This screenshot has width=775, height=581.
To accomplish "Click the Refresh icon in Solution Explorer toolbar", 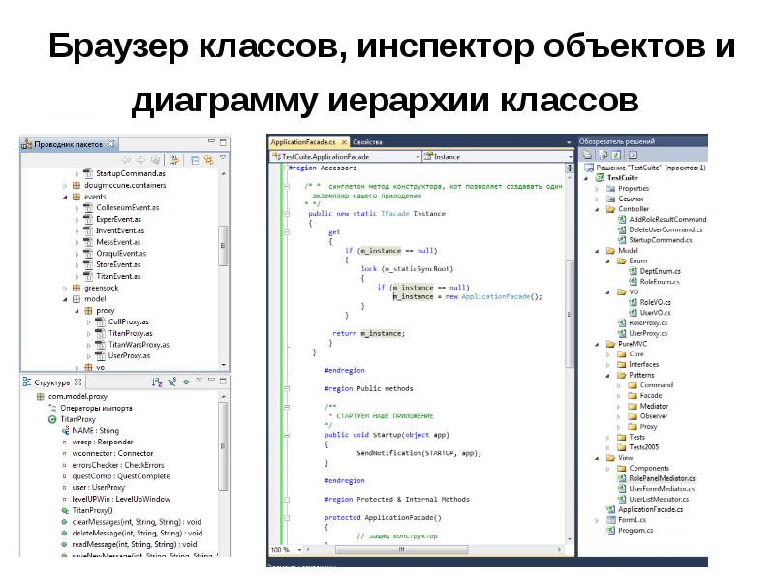I will (x=616, y=155).
